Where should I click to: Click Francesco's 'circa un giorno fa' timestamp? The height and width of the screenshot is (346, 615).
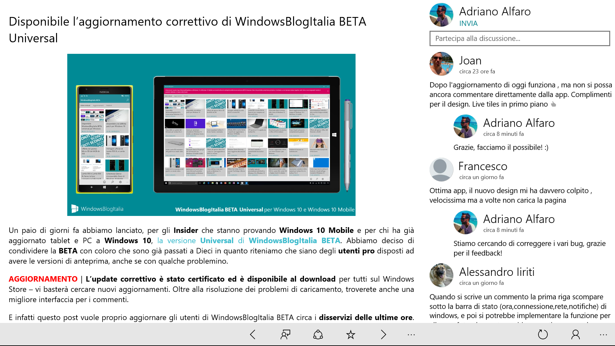481,177
